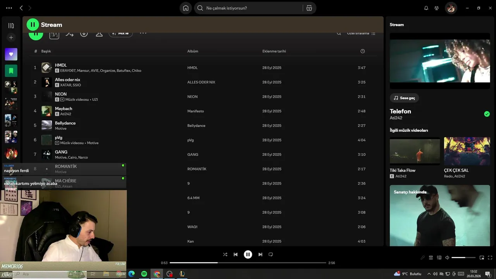Open the Liked Songs purple heart tile
This screenshot has height=279, width=496.
[11, 54]
